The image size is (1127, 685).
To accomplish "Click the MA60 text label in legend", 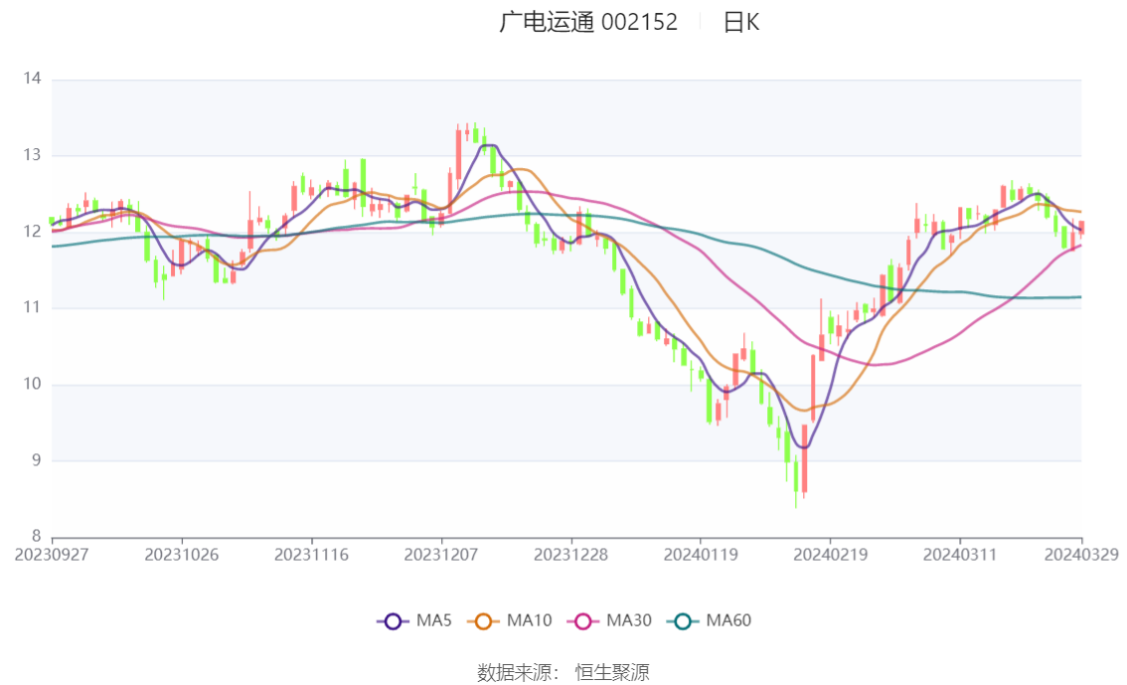I will pyautogui.click(x=728, y=620).
